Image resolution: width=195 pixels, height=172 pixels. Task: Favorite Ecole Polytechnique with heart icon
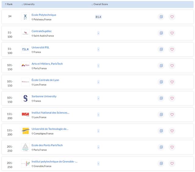(x=172, y=17)
